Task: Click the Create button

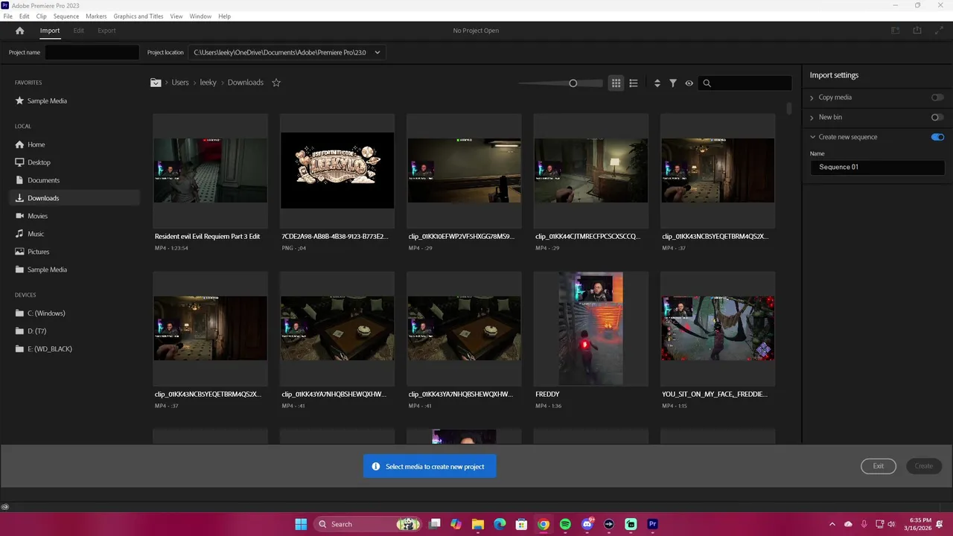Action: coord(923,466)
